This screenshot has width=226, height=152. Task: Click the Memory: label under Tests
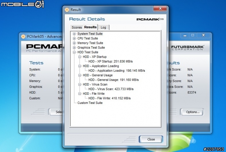pos(35,81)
